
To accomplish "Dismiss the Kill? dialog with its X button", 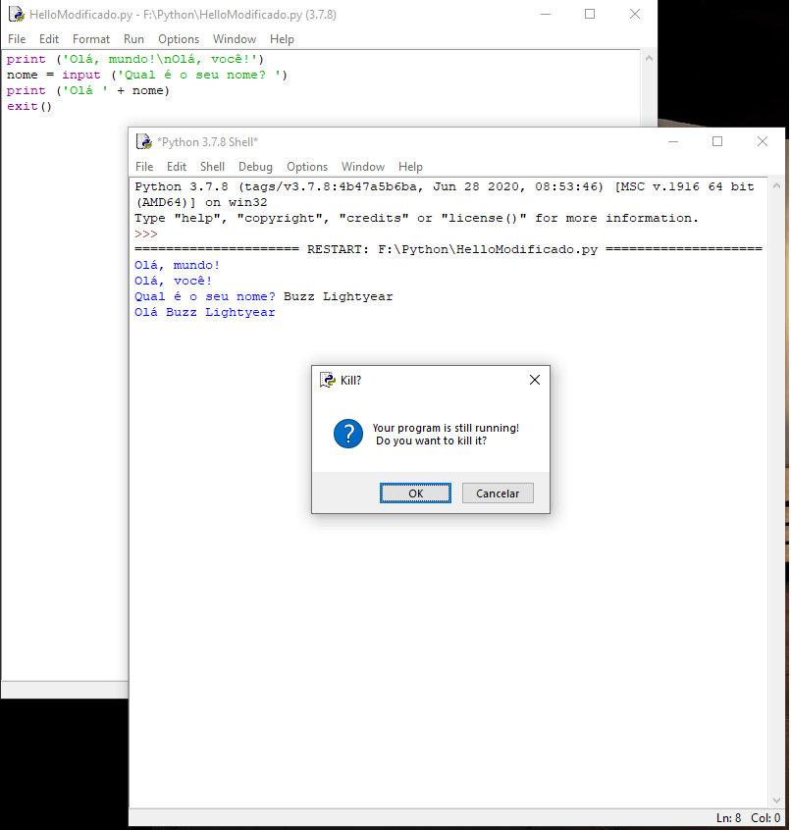I will click(x=535, y=380).
